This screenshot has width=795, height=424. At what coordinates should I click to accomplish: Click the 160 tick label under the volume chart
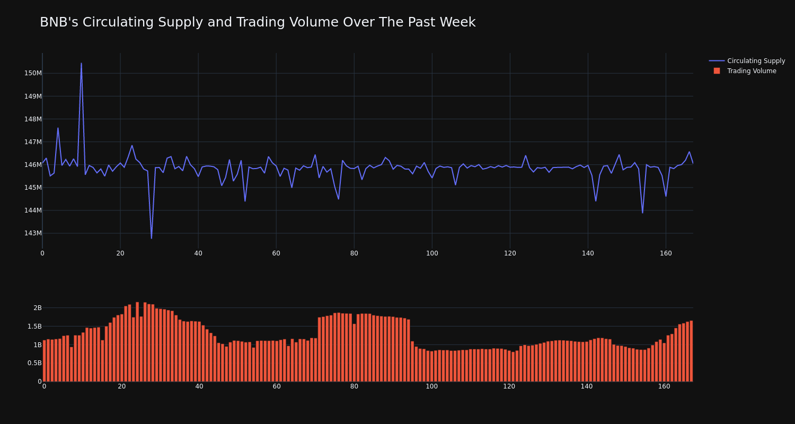664,386
